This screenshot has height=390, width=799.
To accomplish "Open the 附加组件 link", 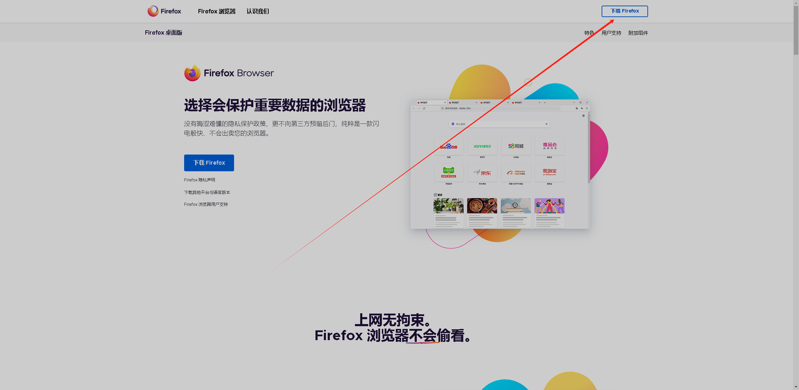I will coord(638,33).
